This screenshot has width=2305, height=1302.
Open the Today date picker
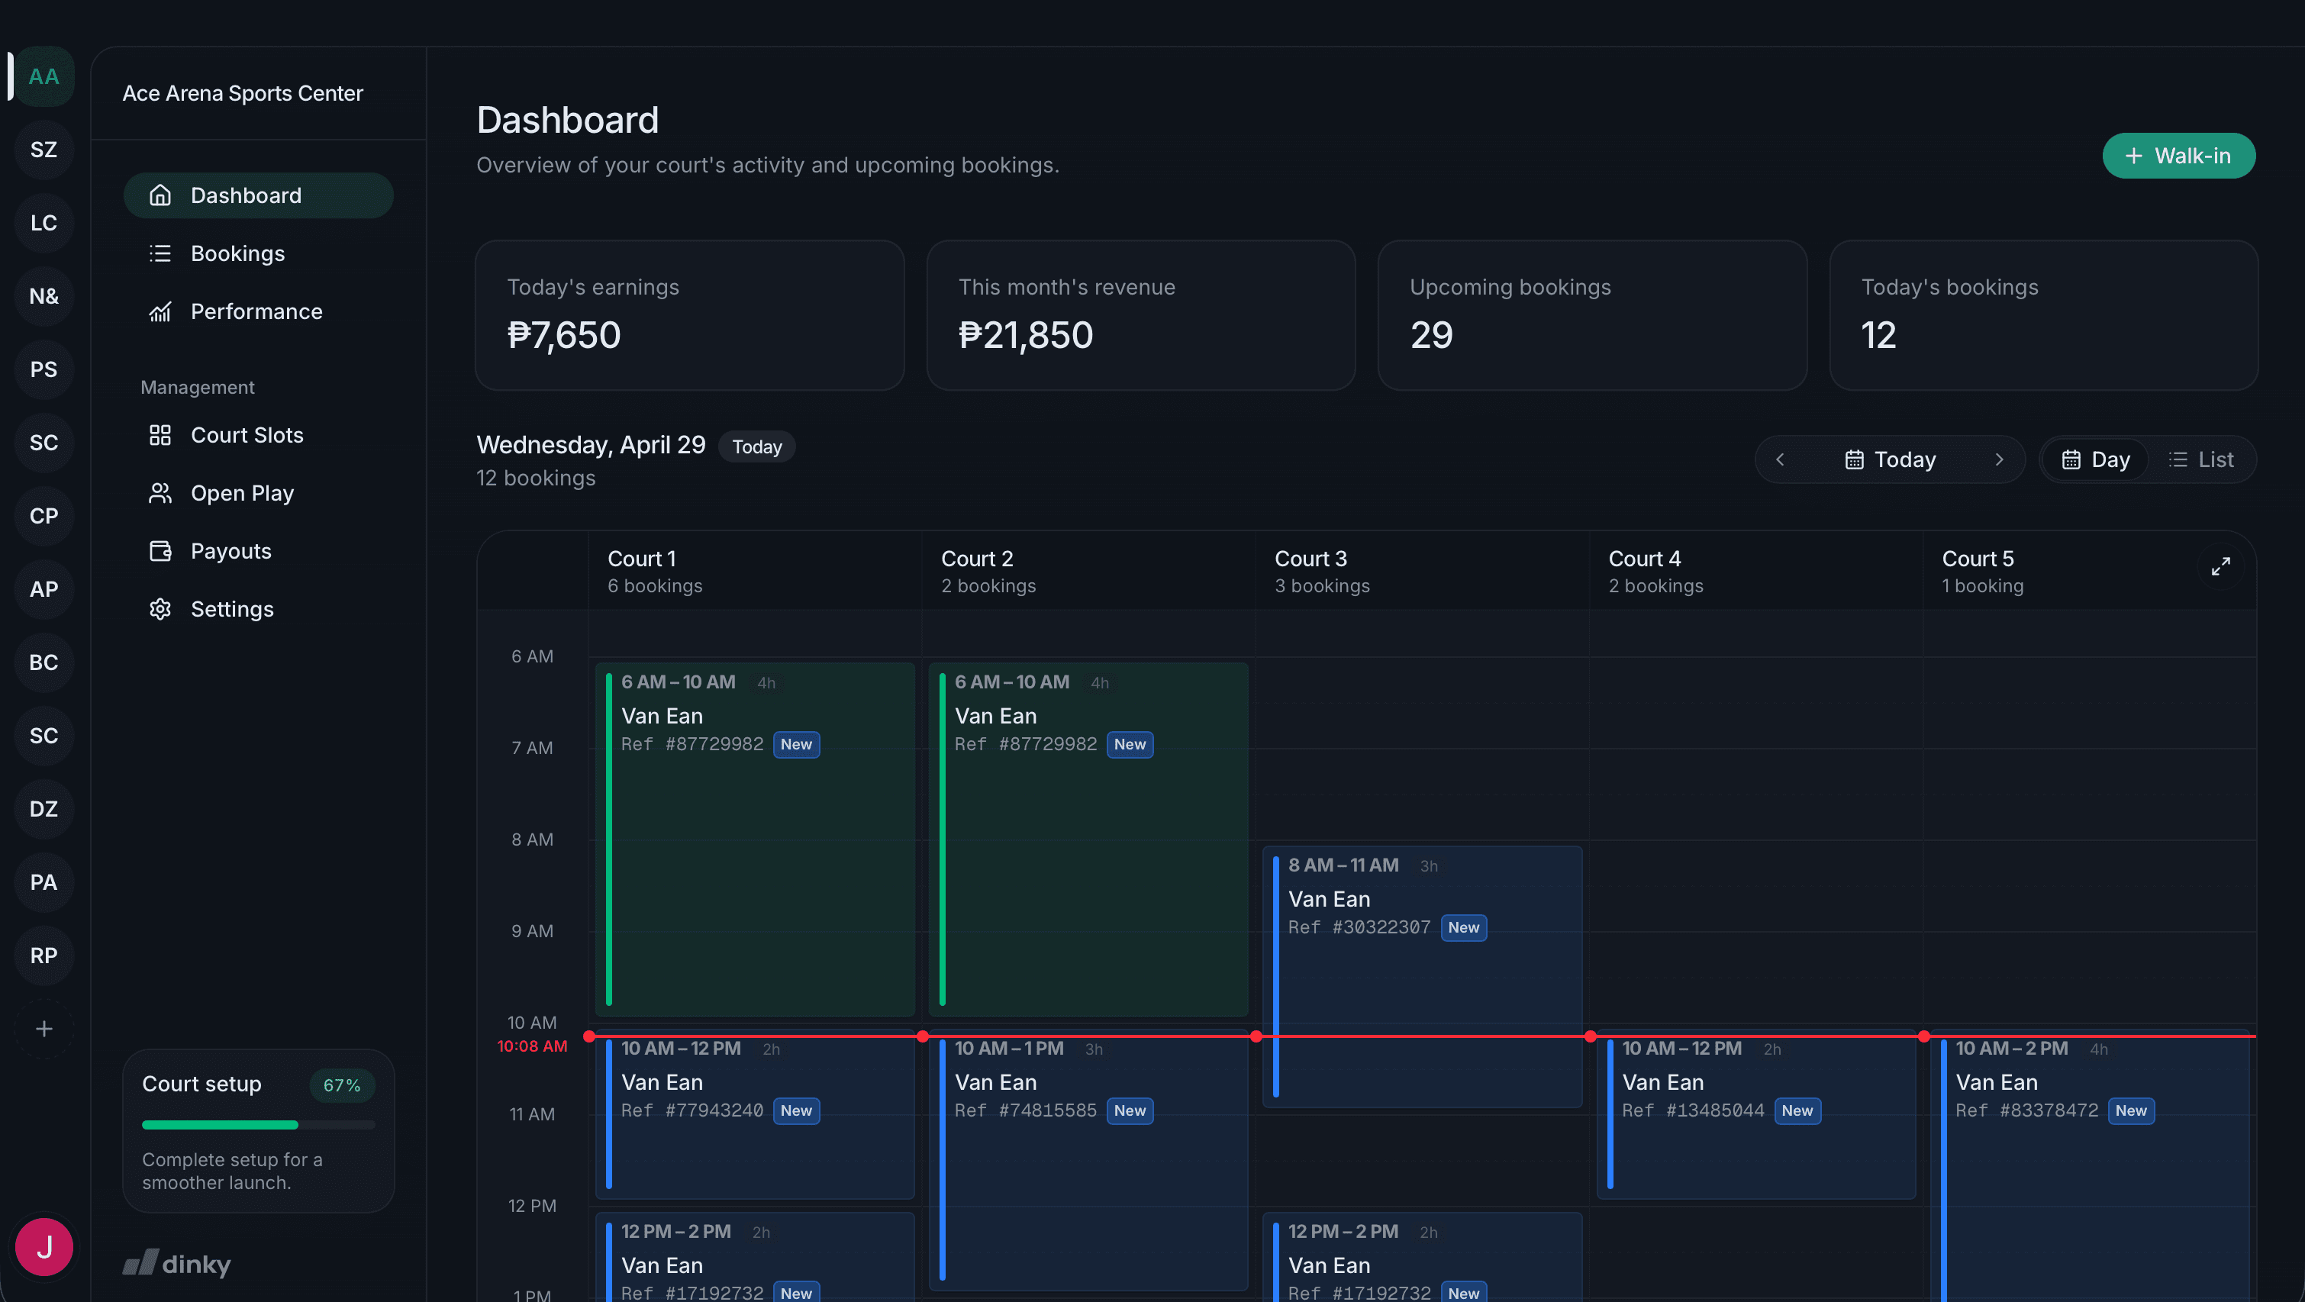pyautogui.click(x=1890, y=460)
